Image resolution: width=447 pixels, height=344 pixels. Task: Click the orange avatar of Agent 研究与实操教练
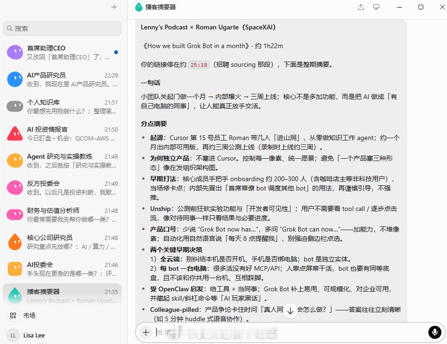[15, 161]
